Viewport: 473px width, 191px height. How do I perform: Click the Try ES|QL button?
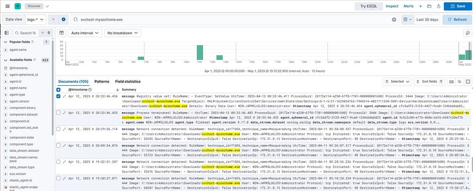(369, 6)
